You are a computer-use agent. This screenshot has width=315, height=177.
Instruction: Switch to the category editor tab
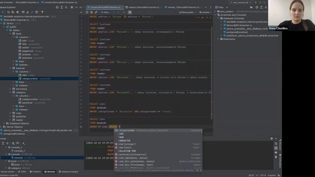144,7
